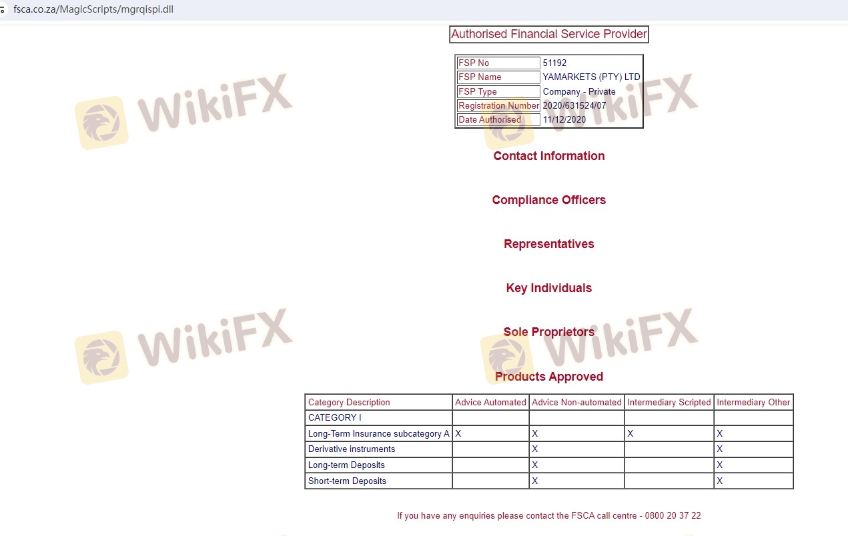
Task: Click registration number 2020/631524/07
Action: [574, 106]
